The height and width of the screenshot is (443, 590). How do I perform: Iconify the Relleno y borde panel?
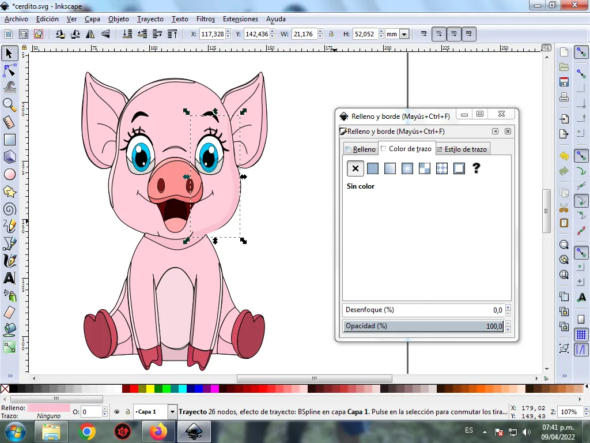[x=495, y=131]
